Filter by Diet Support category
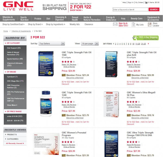Image resolution: width=163 pixels, height=157 pixels. tap(14, 48)
